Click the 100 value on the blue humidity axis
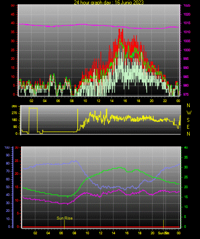This screenshot has width=200, height=239. 7,147
